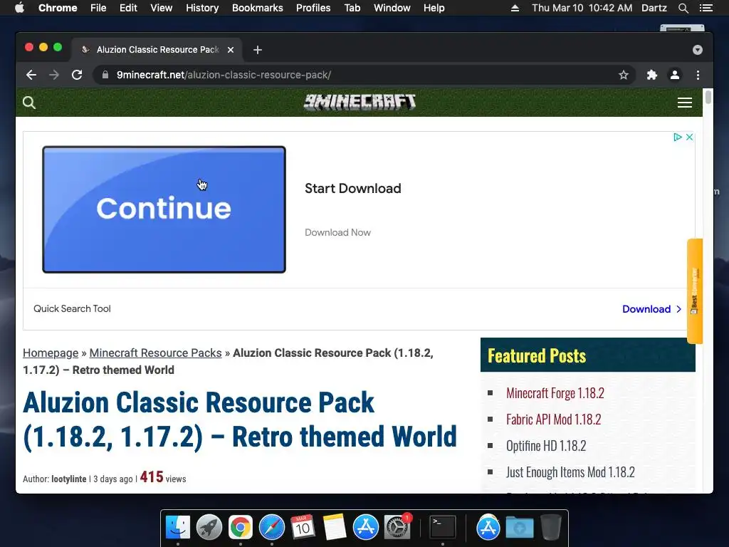
Task: Go back with the browser back arrow
Action: 31,75
